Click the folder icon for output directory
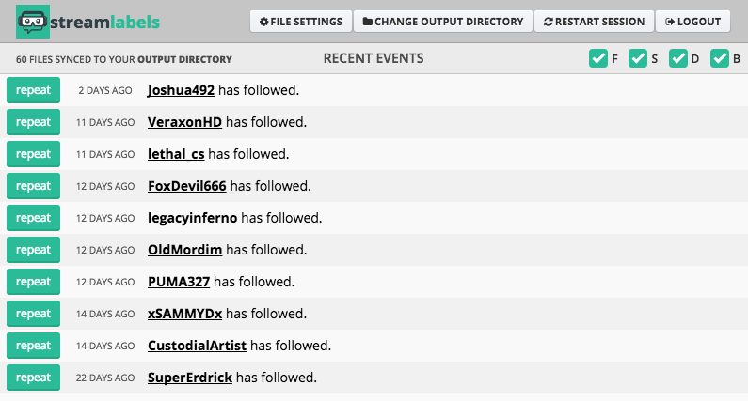The image size is (748, 401). [367, 22]
